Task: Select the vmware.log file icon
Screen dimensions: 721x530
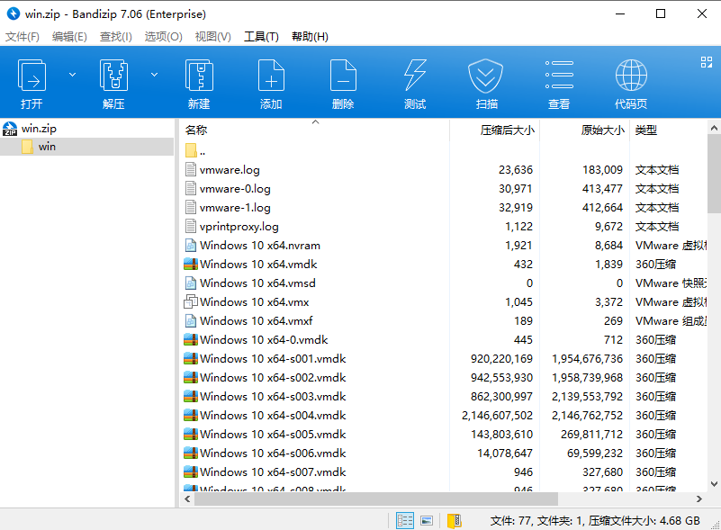Action: (190, 170)
